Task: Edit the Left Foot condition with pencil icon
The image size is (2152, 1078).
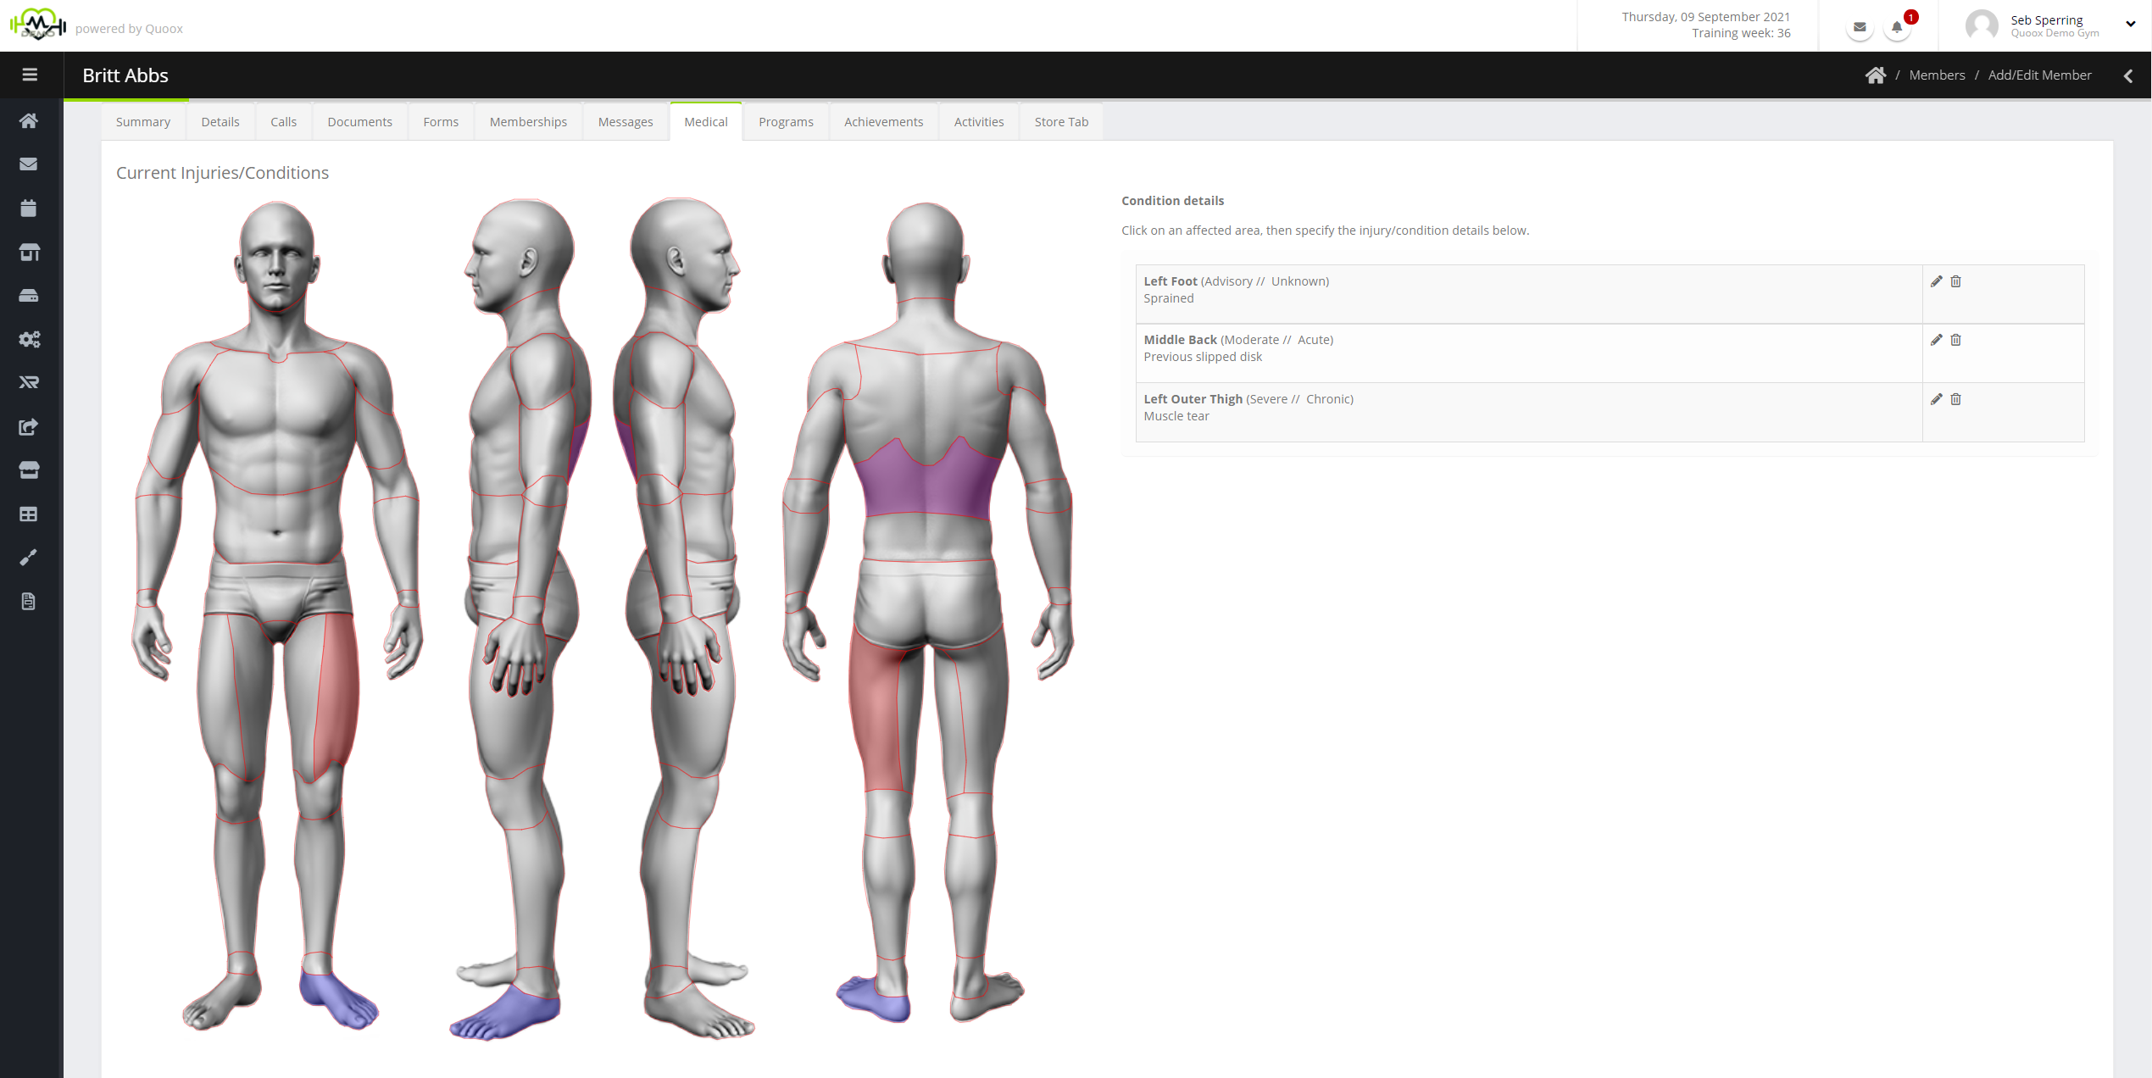Action: (1937, 281)
